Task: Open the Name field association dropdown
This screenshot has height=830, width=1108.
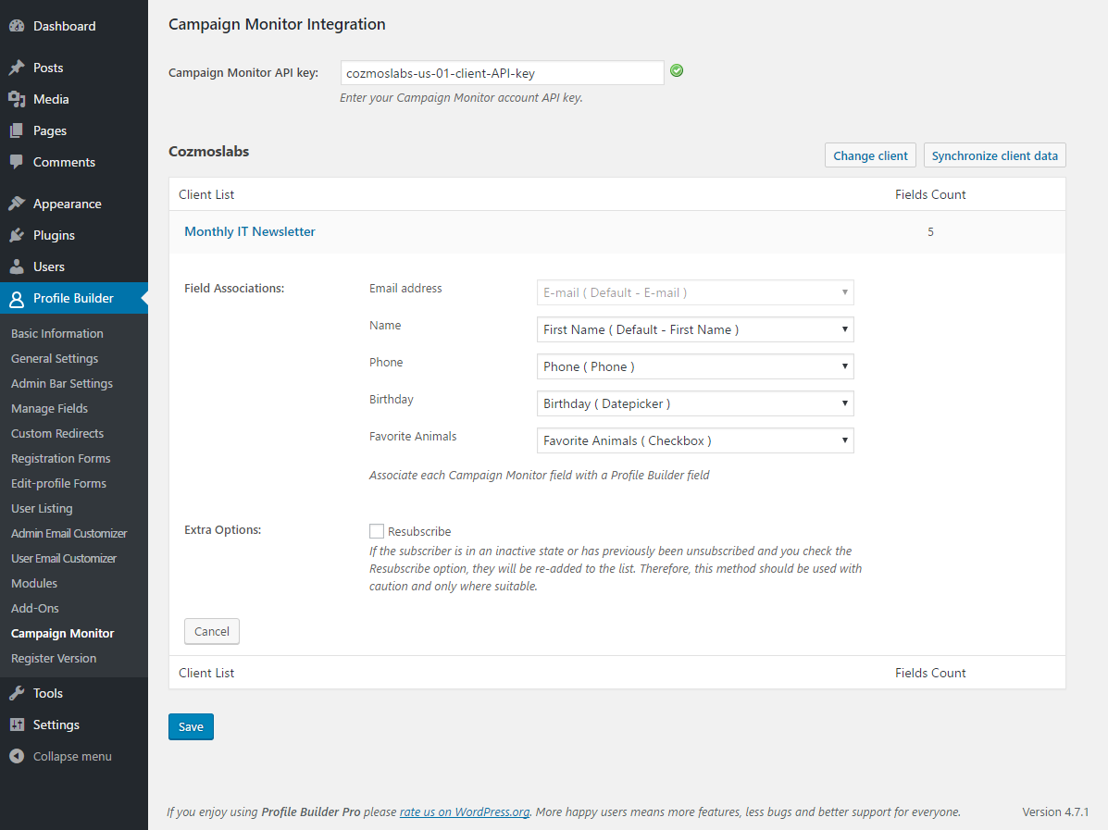Action: (695, 330)
